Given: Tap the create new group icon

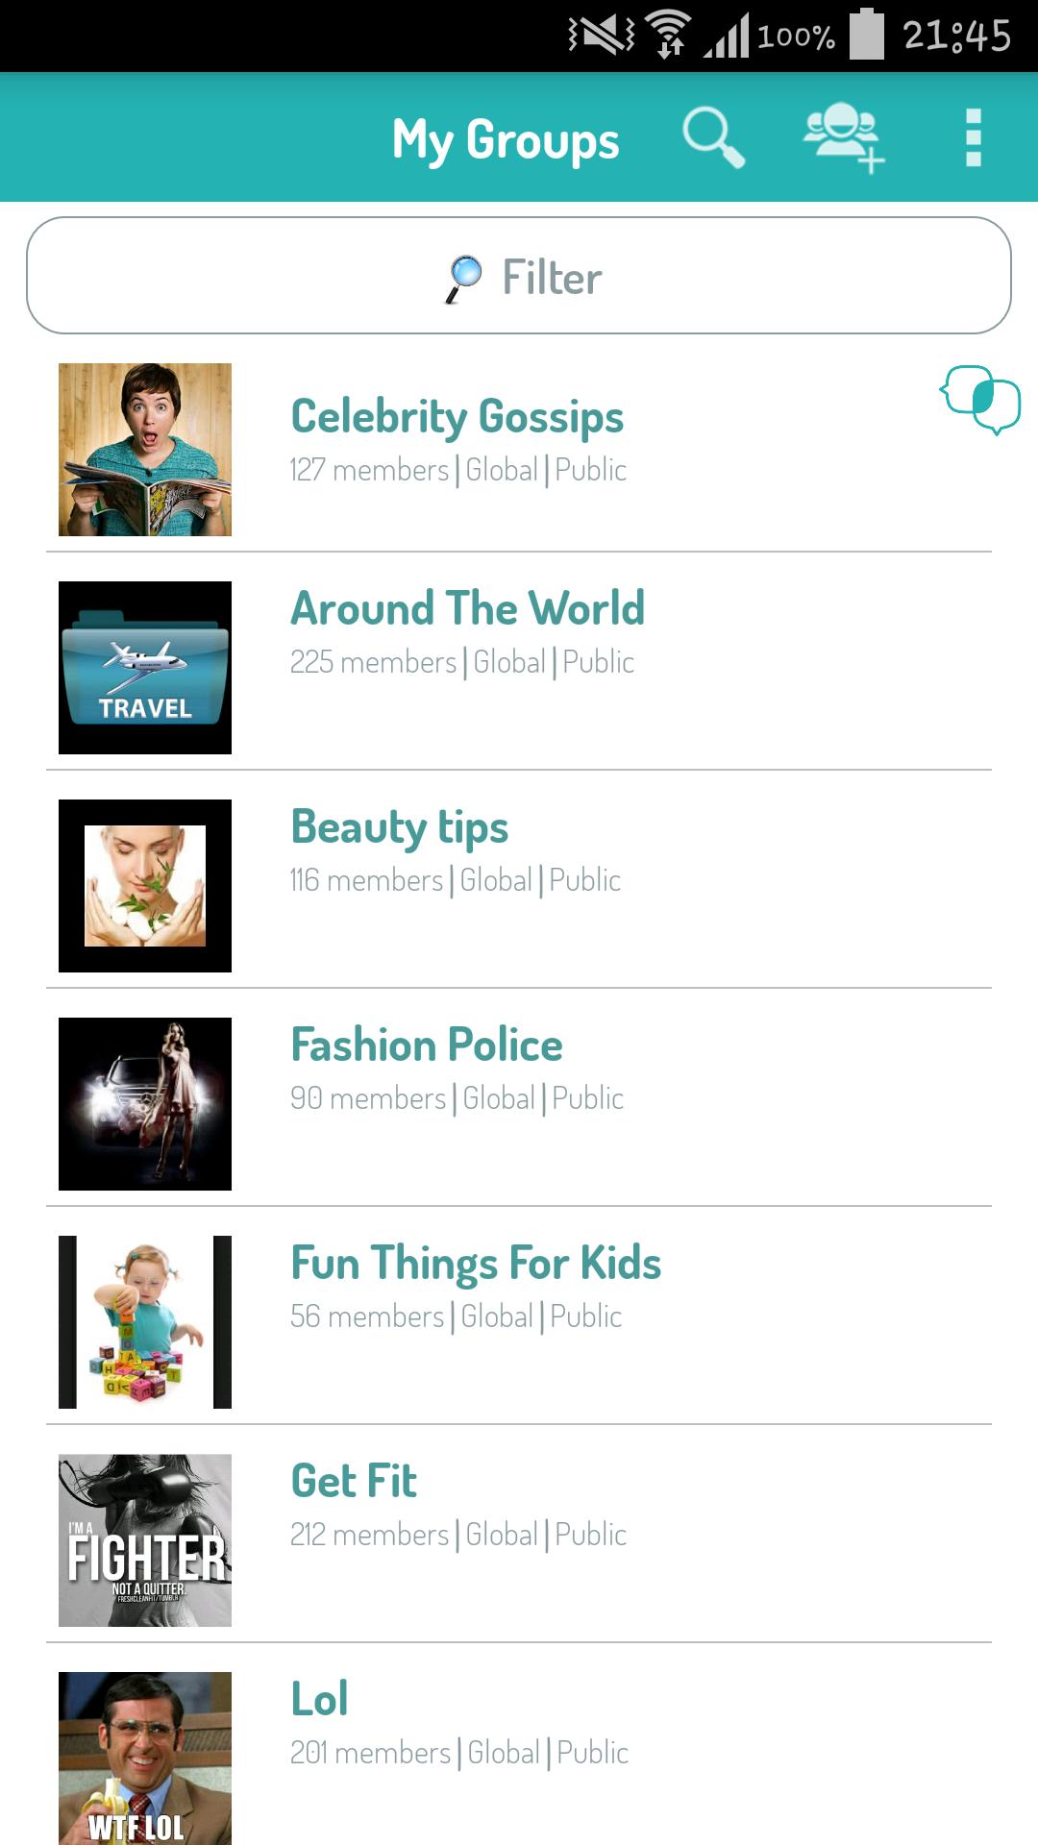Looking at the screenshot, I should 843,137.
